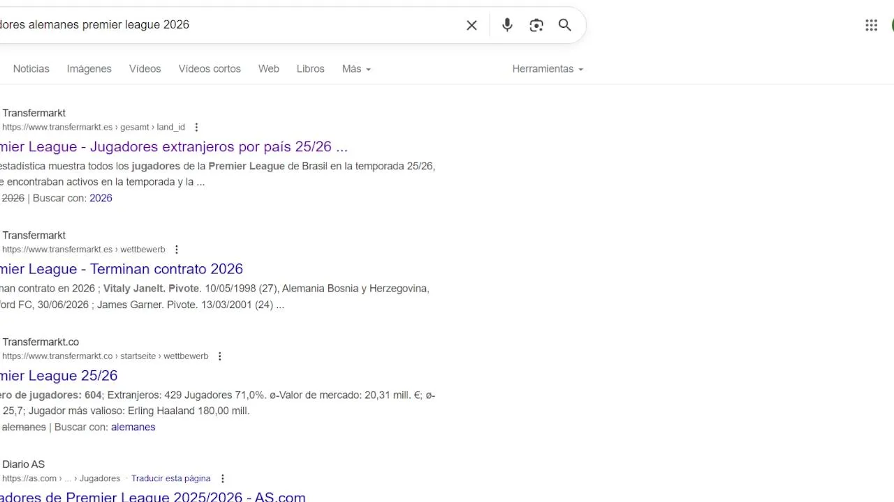Search with the missing term alemanes
This screenshot has height=502, width=894.
point(133,427)
